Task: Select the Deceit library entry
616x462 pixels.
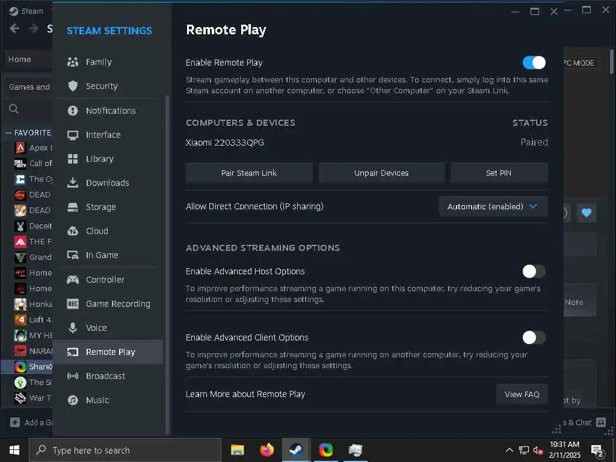Action: click(x=28, y=226)
